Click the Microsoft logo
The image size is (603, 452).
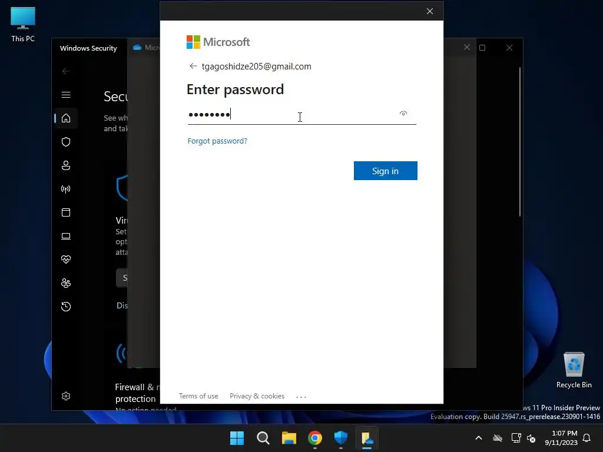click(218, 42)
